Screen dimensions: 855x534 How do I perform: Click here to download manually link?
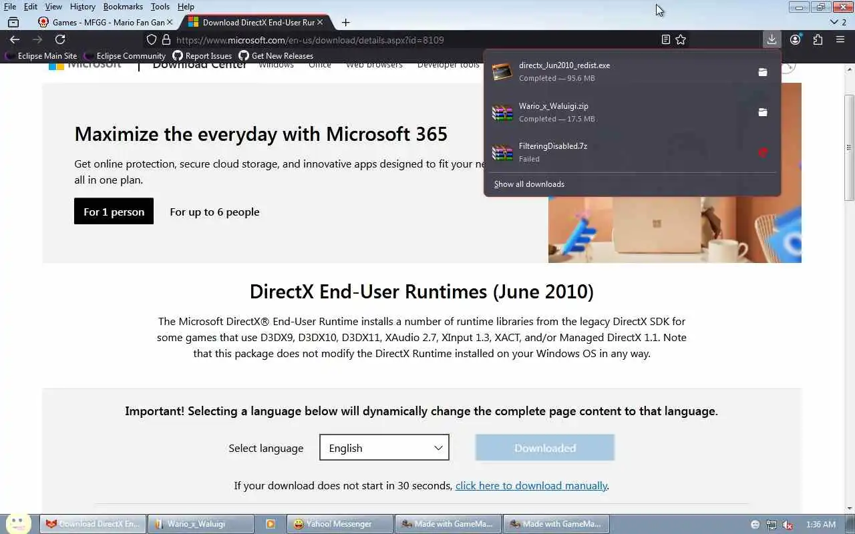point(531,485)
